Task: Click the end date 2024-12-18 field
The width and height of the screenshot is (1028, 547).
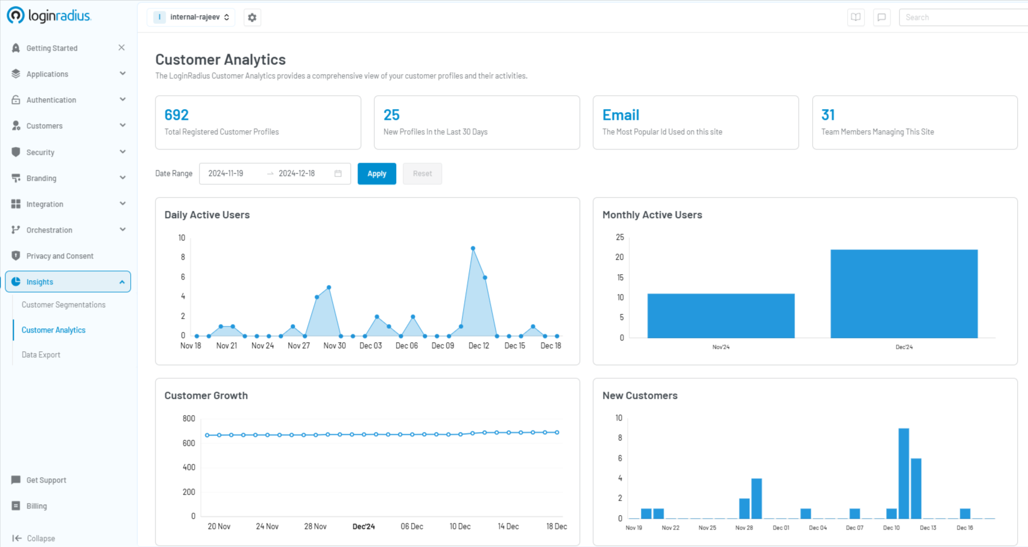Action: coord(297,173)
